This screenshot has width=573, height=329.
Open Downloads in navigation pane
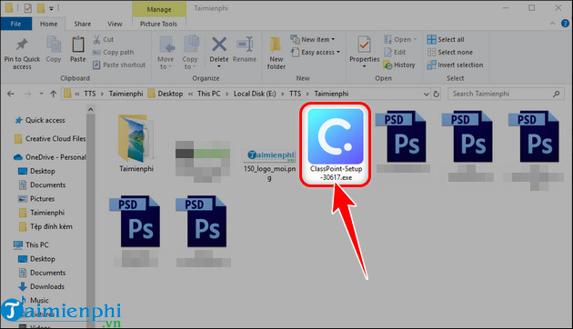(x=41, y=286)
